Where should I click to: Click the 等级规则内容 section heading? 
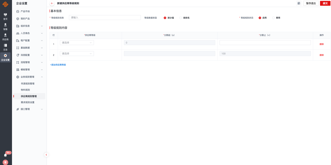point(59,28)
